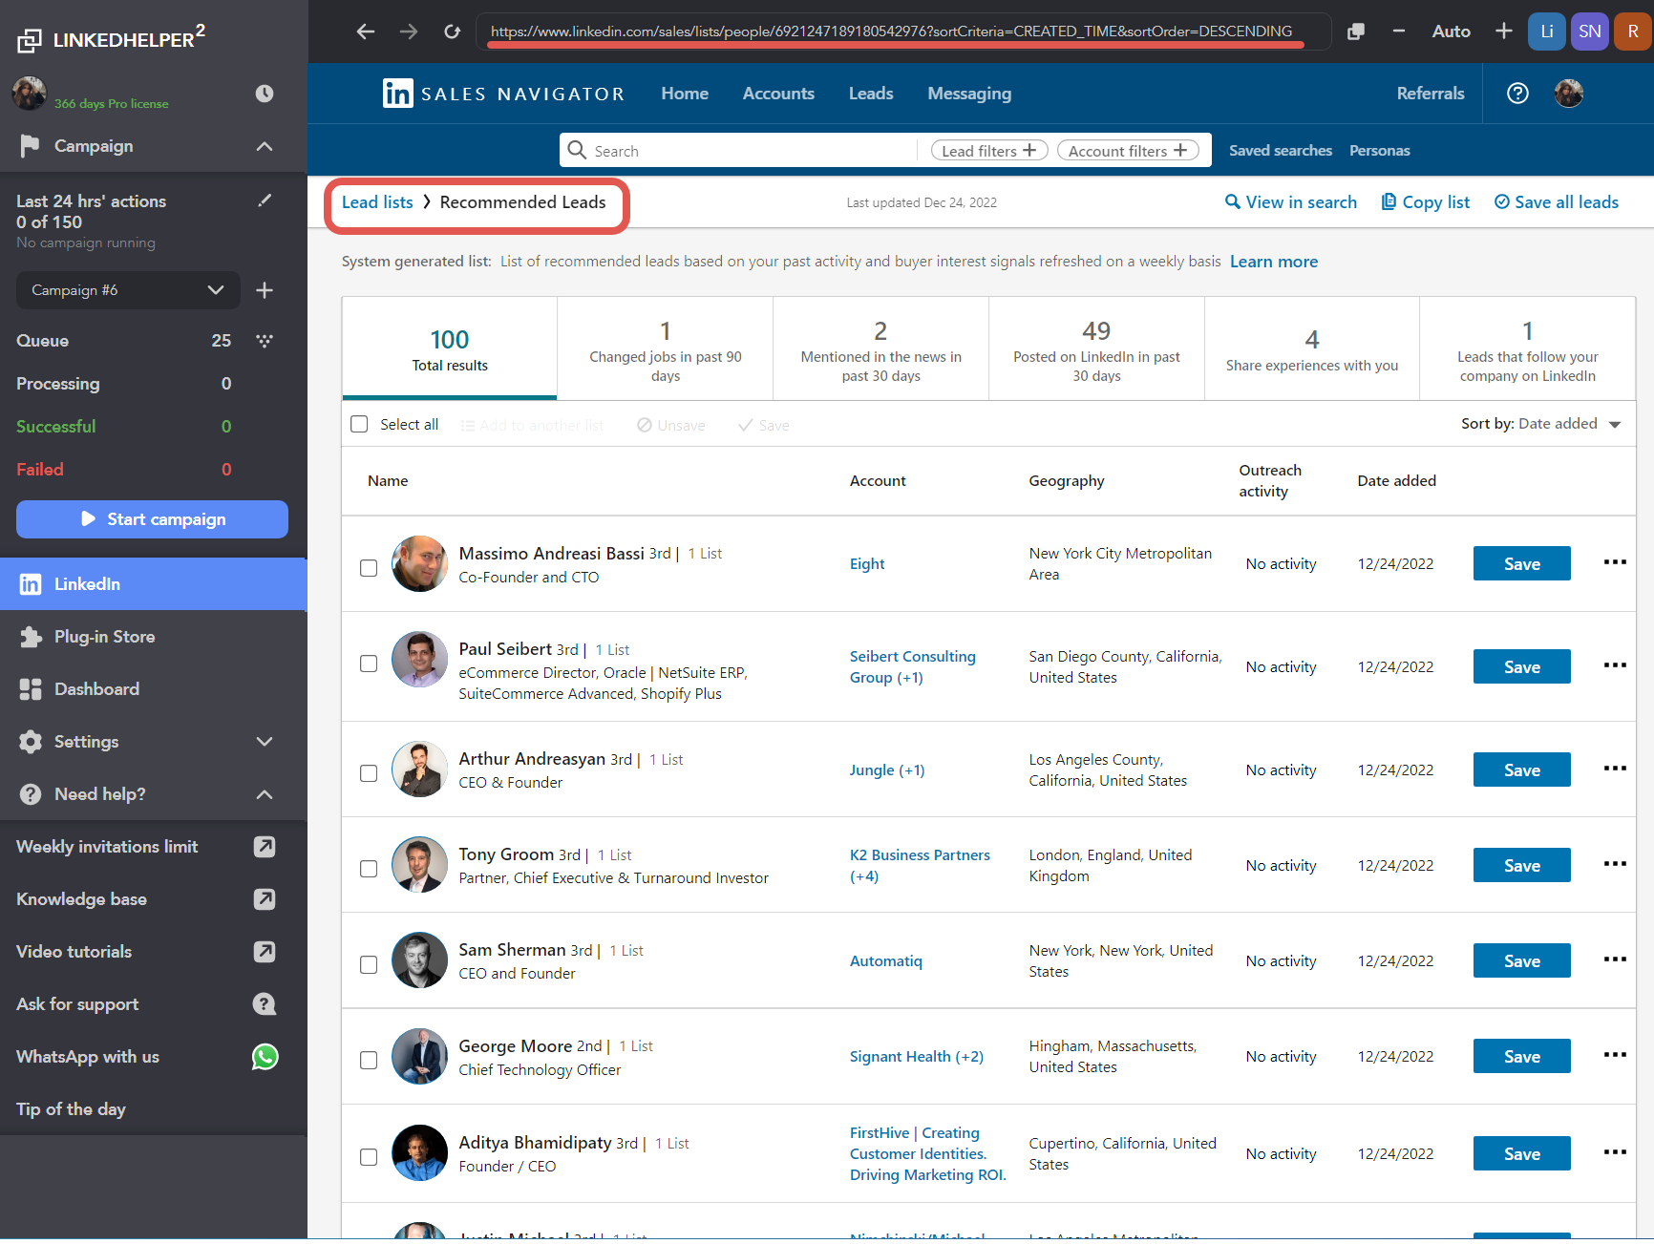The image size is (1654, 1244).
Task: Open the Leads menu in Sales Navigator
Action: coord(870,94)
